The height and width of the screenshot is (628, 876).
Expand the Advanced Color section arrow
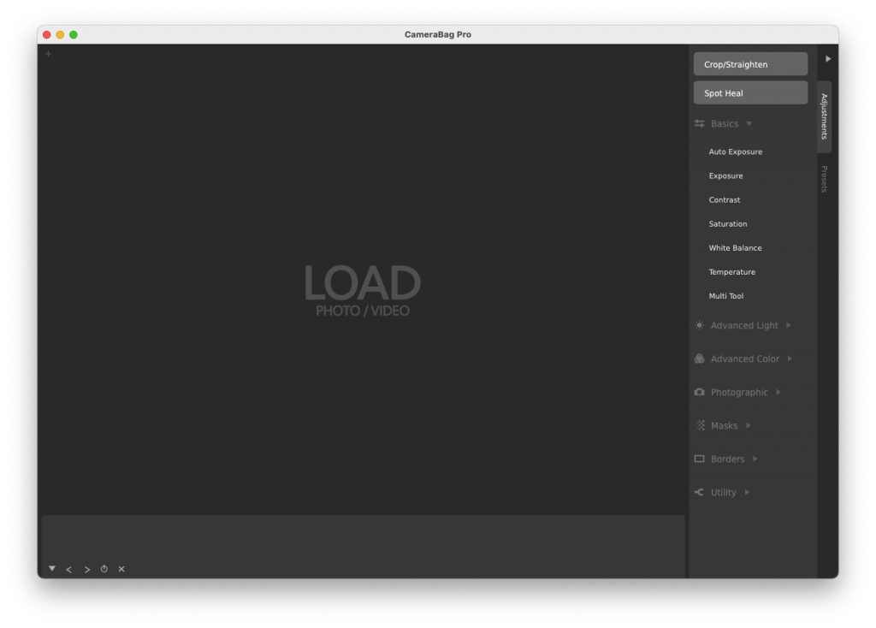click(790, 358)
